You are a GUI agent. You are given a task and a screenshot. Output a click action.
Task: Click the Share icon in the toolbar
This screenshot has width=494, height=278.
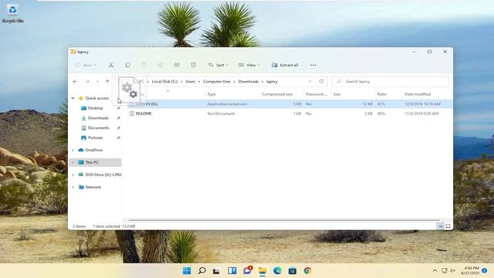pyautogui.click(x=177, y=65)
